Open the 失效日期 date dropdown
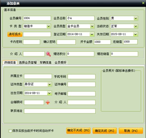The image size is (146, 138). pos(135,34)
